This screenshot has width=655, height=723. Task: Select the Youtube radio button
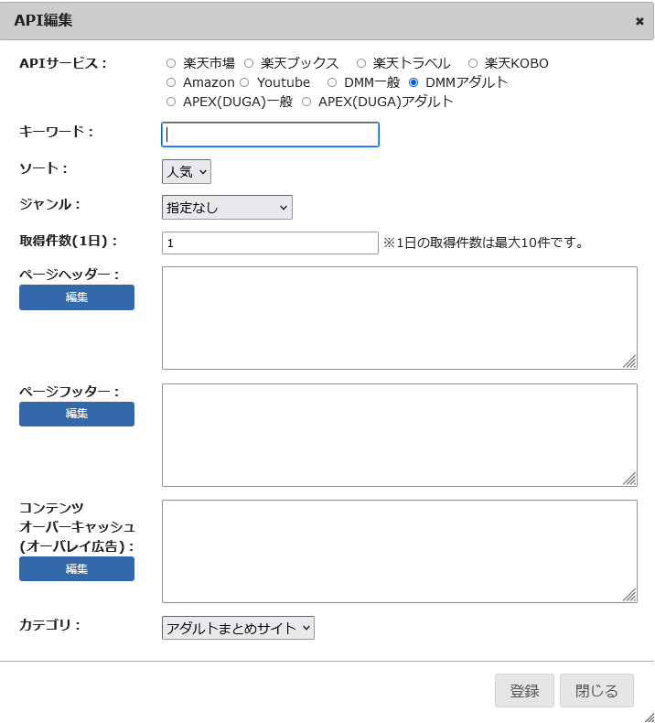pos(244,82)
